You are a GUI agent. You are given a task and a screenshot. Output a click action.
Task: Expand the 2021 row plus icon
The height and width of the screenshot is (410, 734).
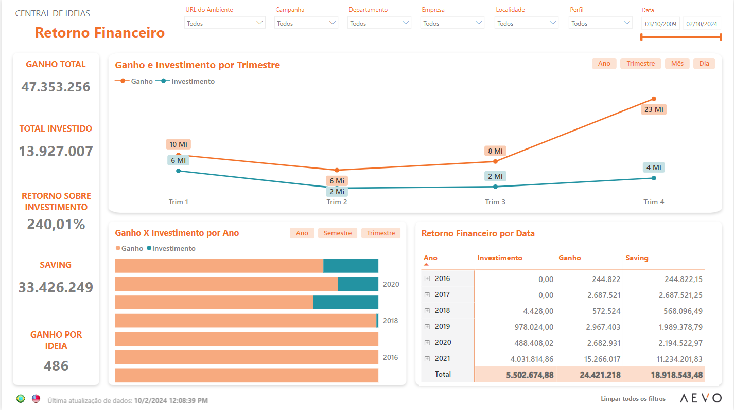pyautogui.click(x=427, y=358)
